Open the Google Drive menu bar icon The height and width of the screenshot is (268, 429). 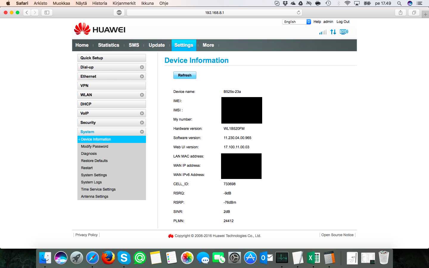point(301,3)
